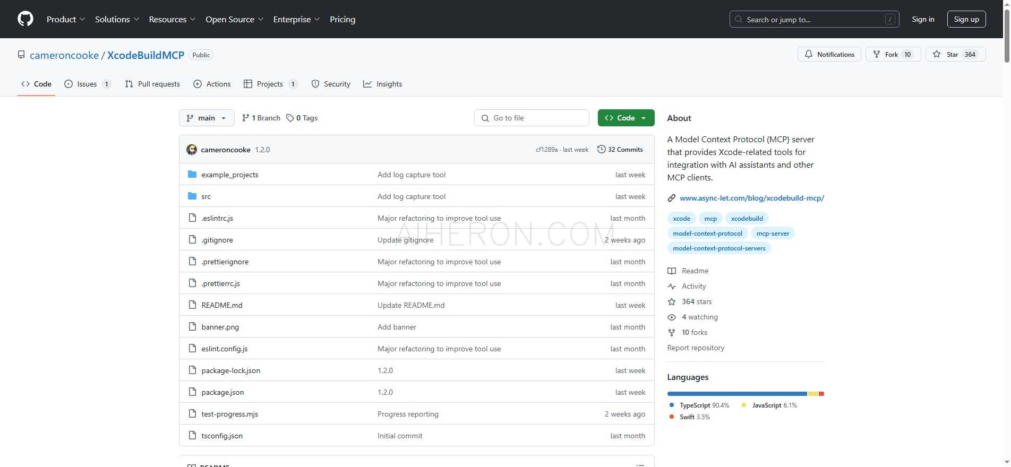Click the xcodebuild topic tag

click(747, 218)
